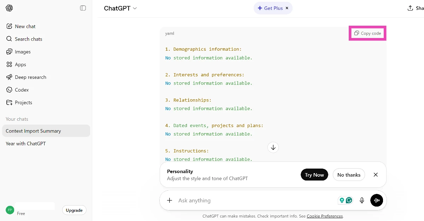
Task: Try Now the Personality feature
Action: pos(314,175)
